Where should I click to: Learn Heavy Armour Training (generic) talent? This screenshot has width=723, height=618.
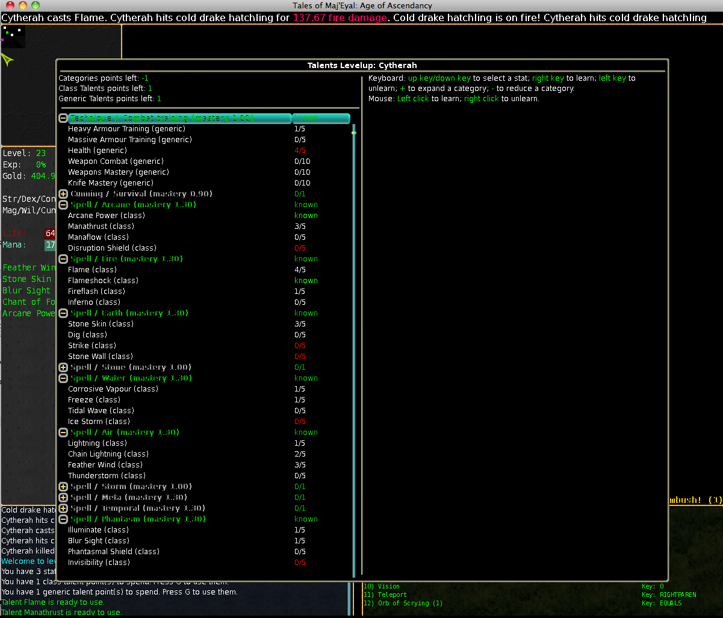(x=209, y=129)
